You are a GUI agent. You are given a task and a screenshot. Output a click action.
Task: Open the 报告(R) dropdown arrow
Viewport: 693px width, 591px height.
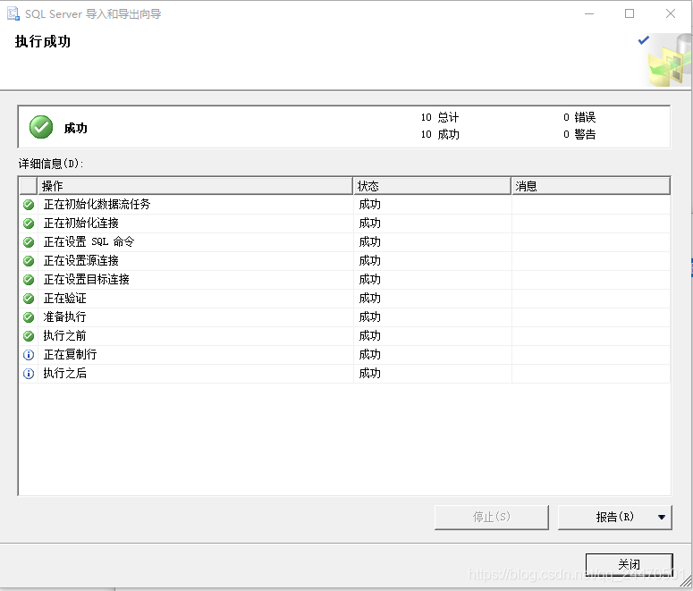pyautogui.click(x=661, y=517)
